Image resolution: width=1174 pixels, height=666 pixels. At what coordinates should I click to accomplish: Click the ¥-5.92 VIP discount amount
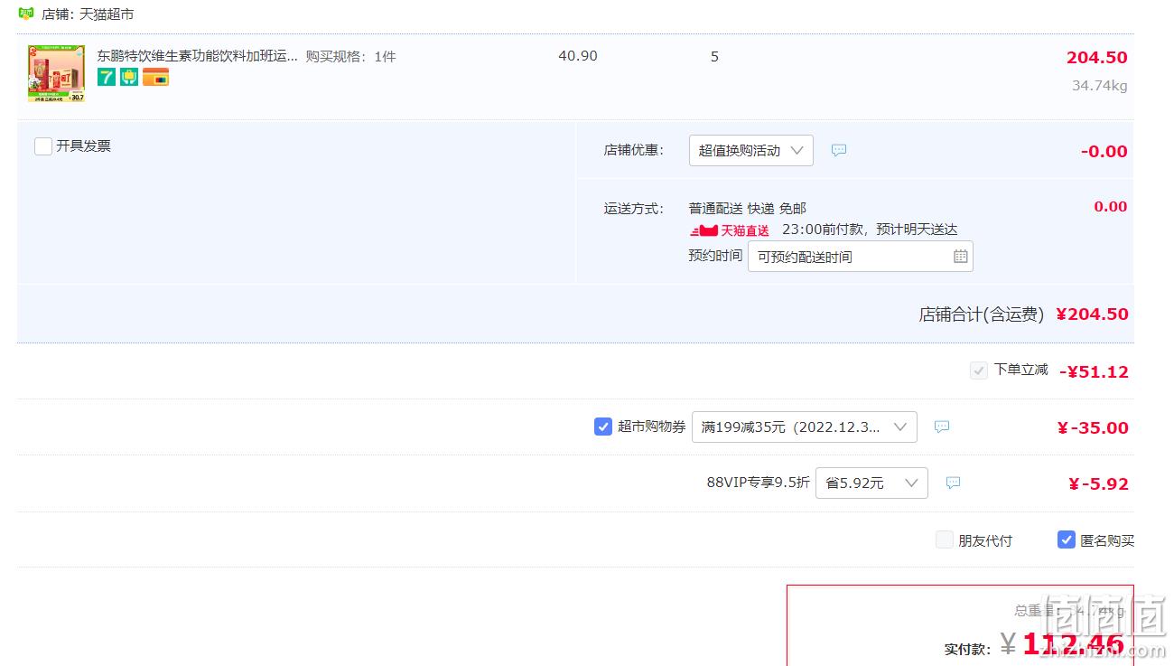point(1098,484)
